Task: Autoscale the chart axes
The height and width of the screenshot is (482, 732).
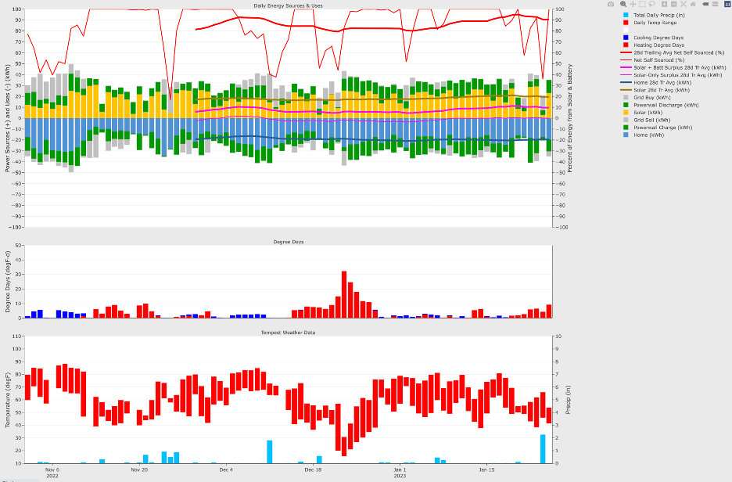Action: pos(684,4)
